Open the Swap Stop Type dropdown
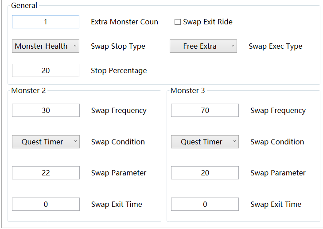323x229 pixels. (x=46, y=46)
